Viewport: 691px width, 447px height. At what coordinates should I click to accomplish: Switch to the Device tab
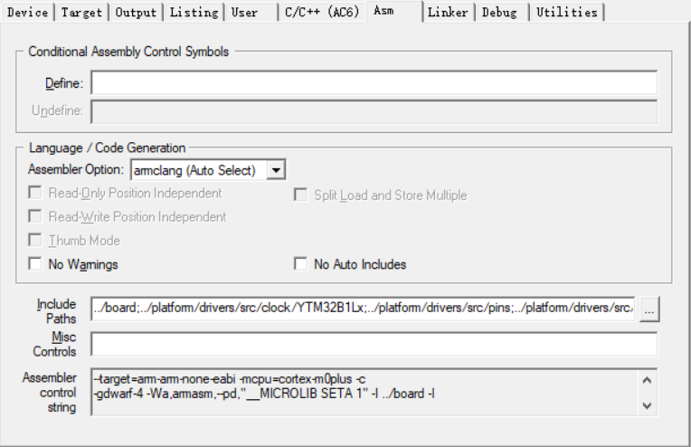click(27, 13)
